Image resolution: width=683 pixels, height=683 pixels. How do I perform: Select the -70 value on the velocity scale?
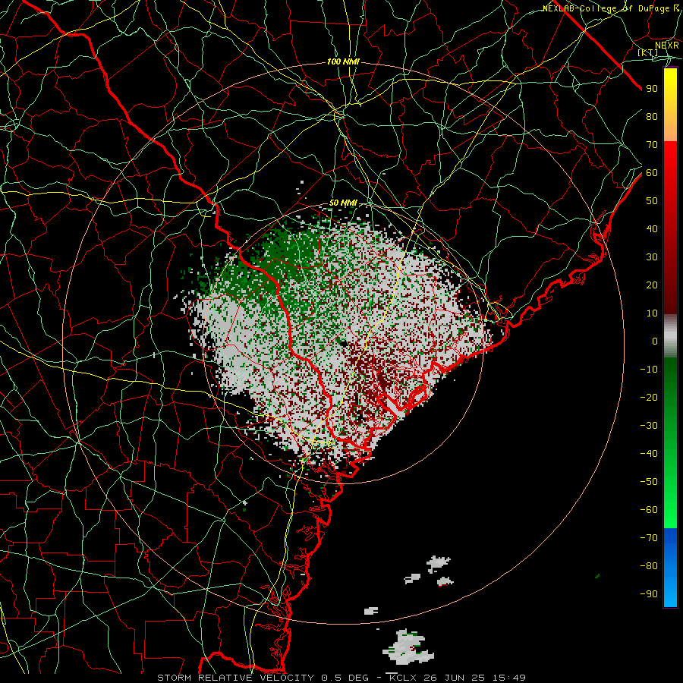coord(649,538)
